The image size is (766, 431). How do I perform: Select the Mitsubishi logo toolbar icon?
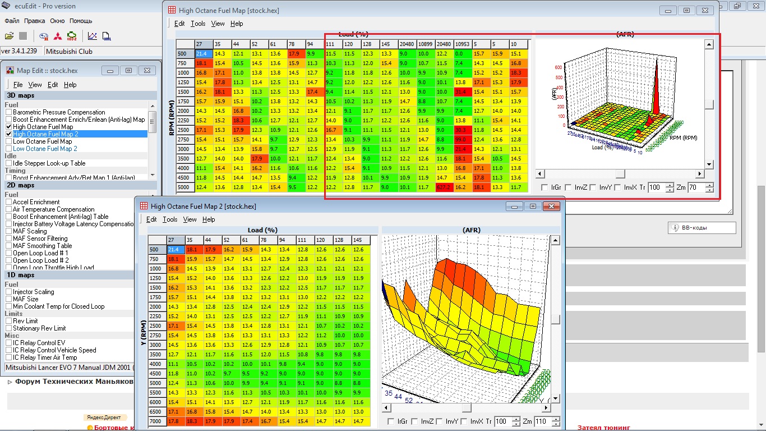[x=57, y=36]
